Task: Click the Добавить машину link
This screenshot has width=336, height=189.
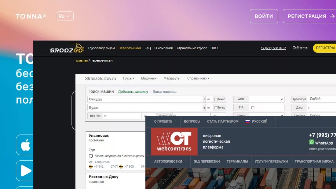Action: pyautogui.click(x=133, y=91)
